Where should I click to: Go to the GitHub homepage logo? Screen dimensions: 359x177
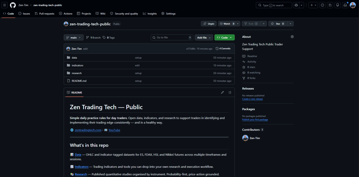click(13, 5)
